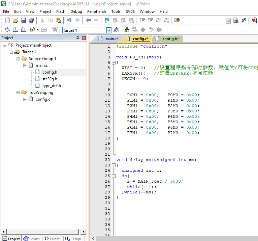This screenshot has width=258, height=241.
Task: Click the Undo toolbar icon
Action: (x=69, y=20)
